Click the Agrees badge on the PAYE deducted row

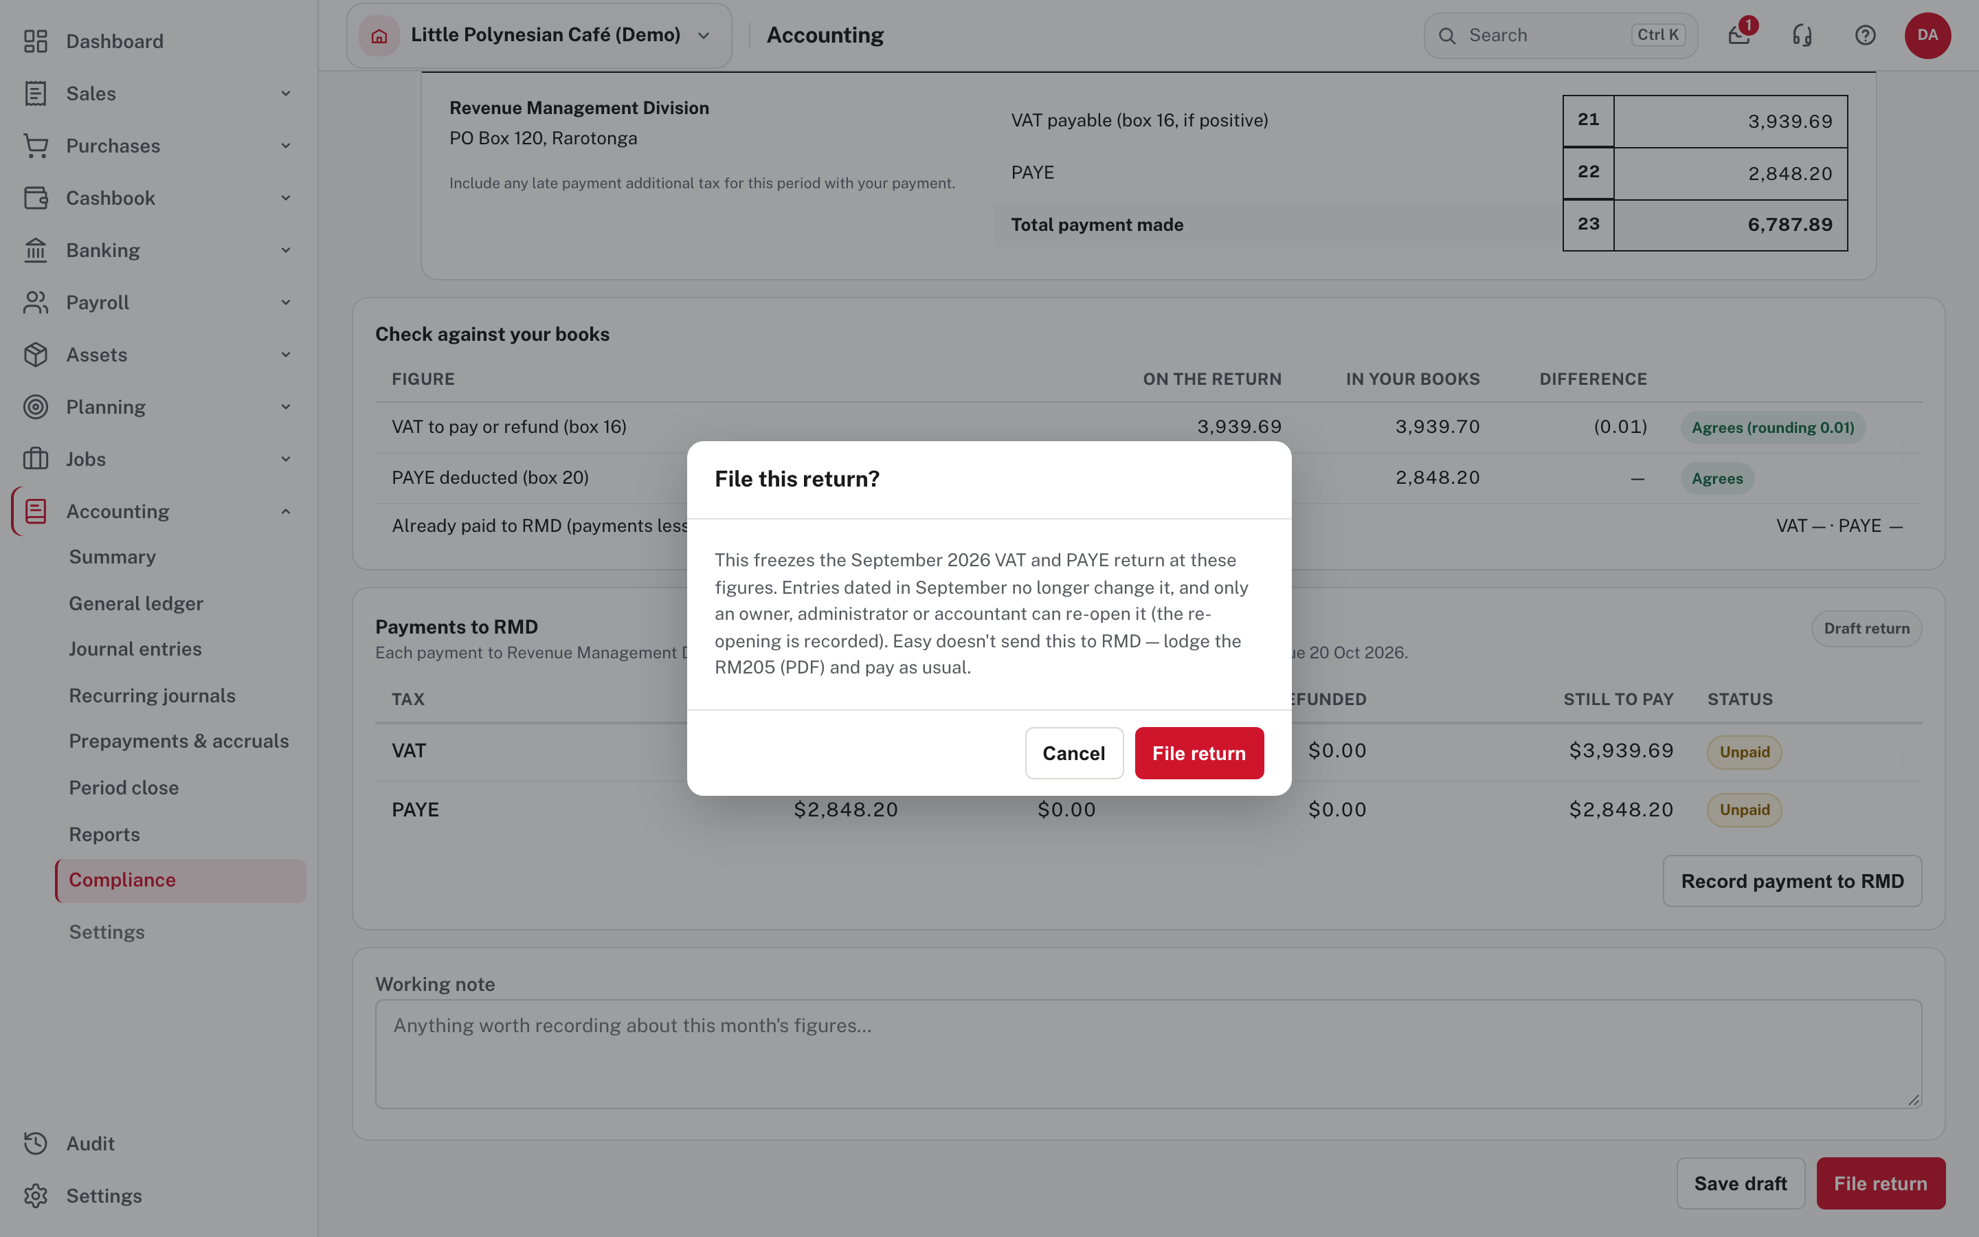click(1717, 478)
